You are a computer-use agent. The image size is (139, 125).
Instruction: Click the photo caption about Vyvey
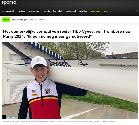point(59,121)
